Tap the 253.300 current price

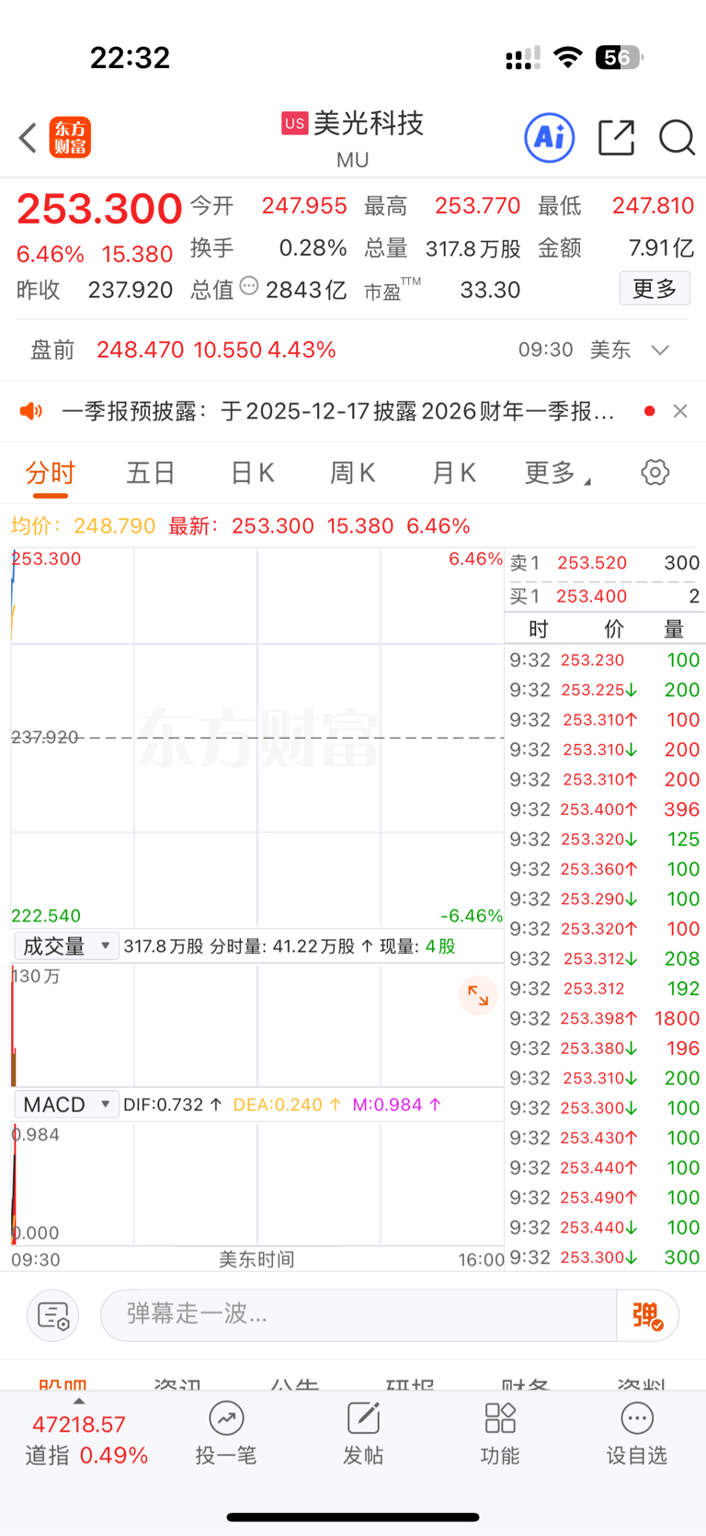99,209
